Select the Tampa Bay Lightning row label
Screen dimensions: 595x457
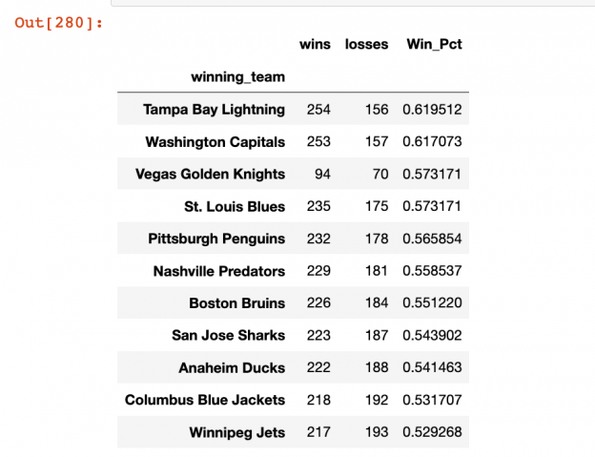click(214, 109)
